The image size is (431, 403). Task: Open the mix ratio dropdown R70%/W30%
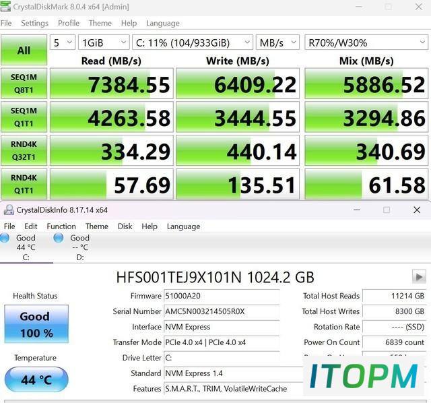366,42
